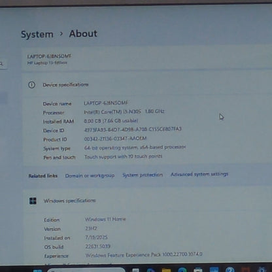Open File Explorer from the taskbar
272x272 pixels.
(166, 270)
